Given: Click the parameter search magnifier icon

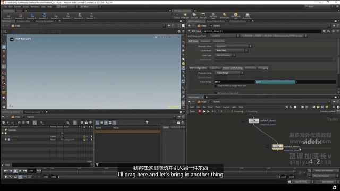Looking at the screenshot, I should coord(329,31).
